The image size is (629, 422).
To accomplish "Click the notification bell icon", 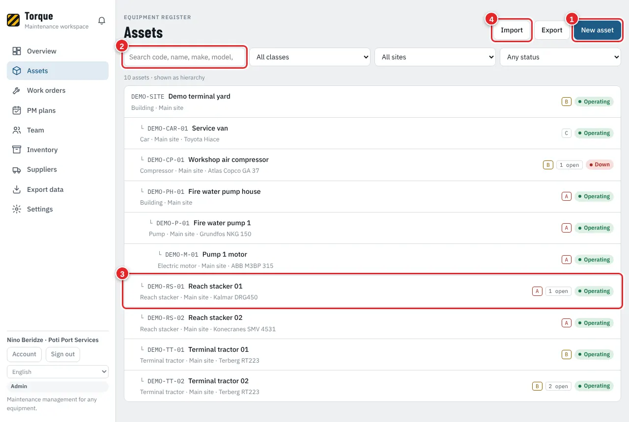I will coord(102,21).
